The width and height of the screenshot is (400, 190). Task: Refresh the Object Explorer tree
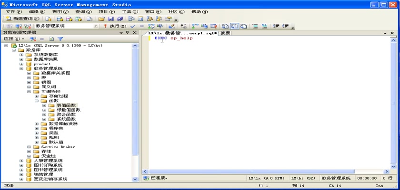pos(51,39)
